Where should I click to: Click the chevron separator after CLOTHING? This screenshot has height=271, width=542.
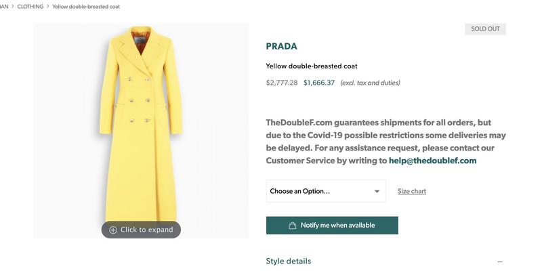click(x=48, y=7)
